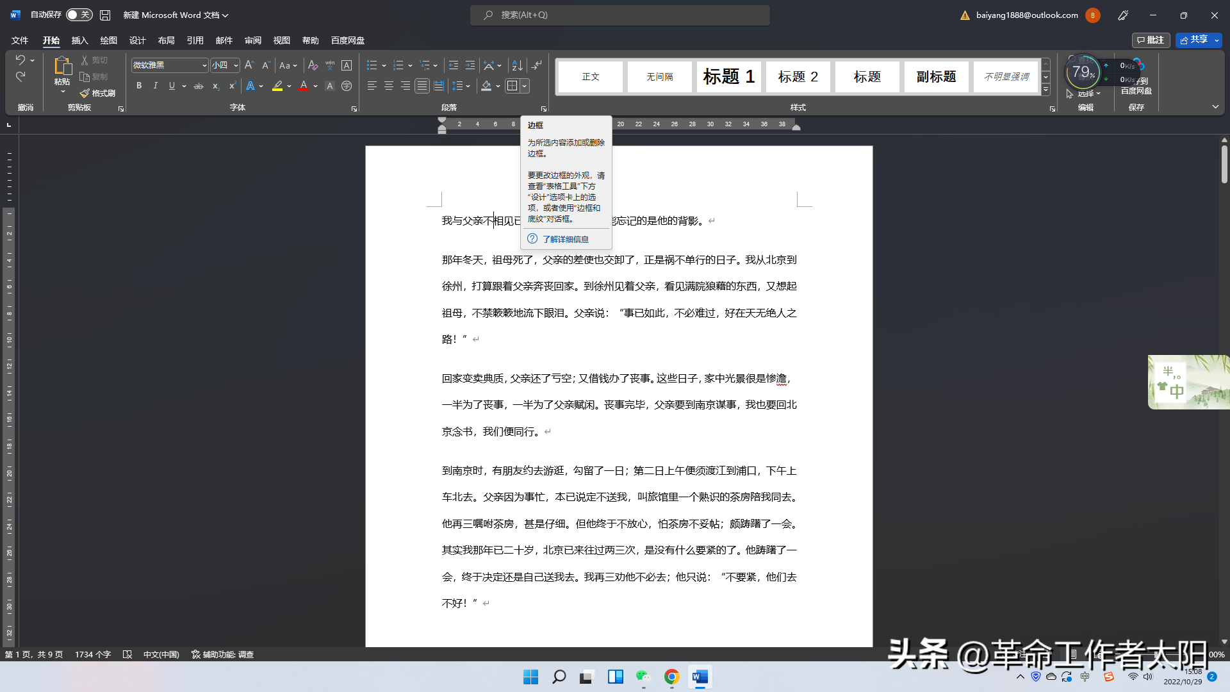Viewport: 1230px width, 692px height.
Task: Click the center align paragraph icon
Action: tap(388, 86)
